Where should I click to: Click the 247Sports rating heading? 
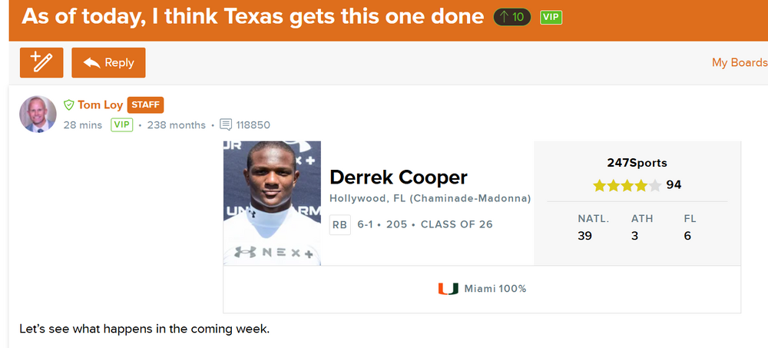point(637,163)
